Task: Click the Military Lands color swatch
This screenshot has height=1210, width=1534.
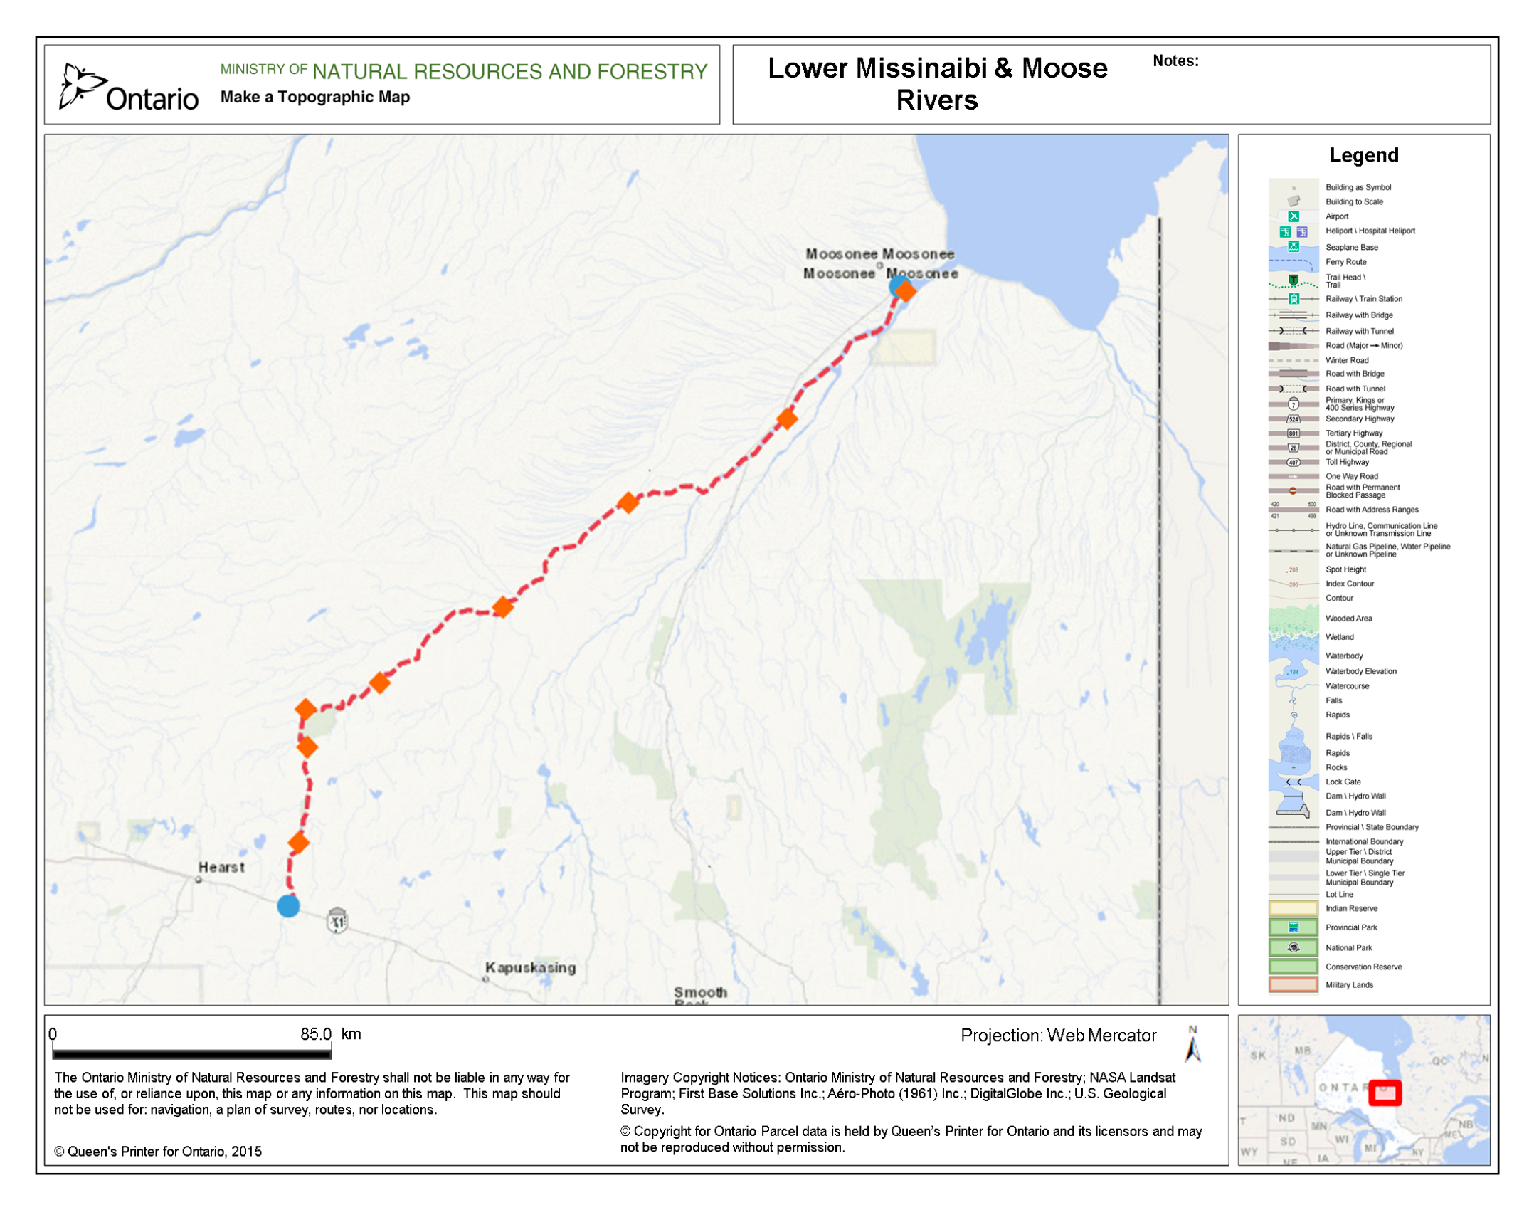Action: coord(1293,985)
